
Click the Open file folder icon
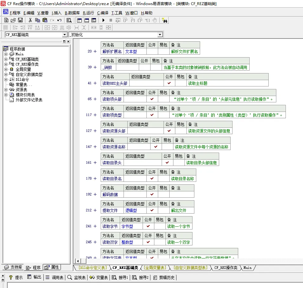coord(13,20)
